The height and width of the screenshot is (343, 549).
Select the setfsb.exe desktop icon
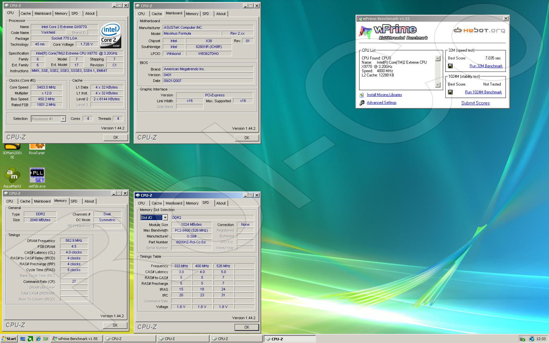pos(37,178)
